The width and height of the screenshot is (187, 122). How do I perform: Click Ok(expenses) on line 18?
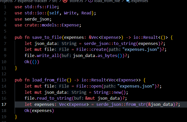coord(39,111)
